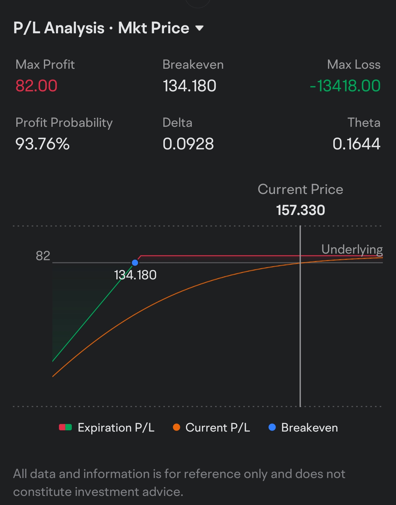The height and width of the screenshot is (505, 396).
Task: Toggle the Current P/L legend label
Action: click(x=218, y=428)
